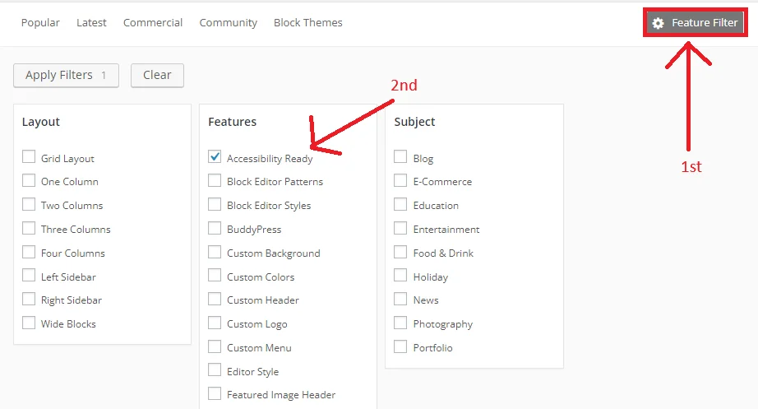Uncheck the Accessibility Ready checkbox
This screenshot has width=758, height=409.
coord(215,156)
